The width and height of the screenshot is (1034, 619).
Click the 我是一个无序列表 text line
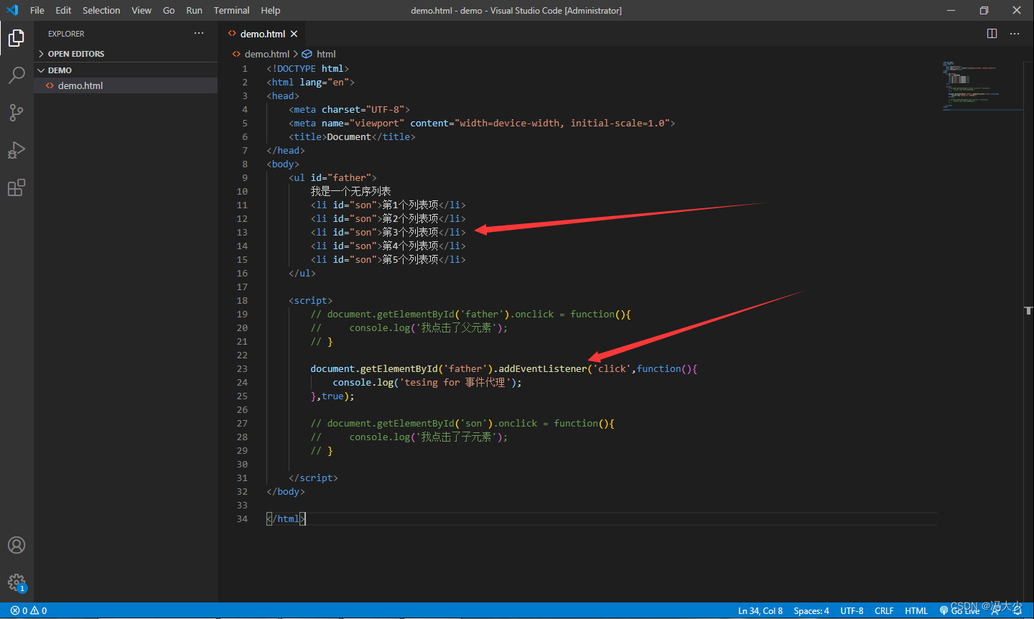point(350,191)
